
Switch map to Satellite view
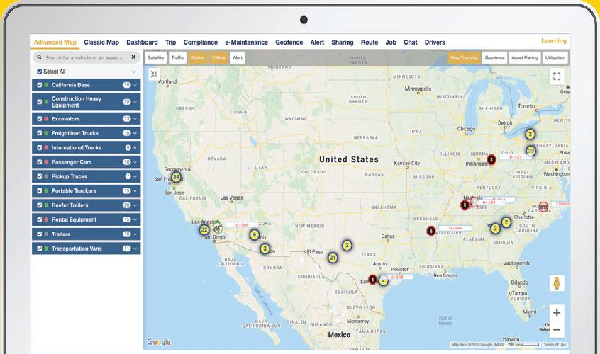(156, 57)
